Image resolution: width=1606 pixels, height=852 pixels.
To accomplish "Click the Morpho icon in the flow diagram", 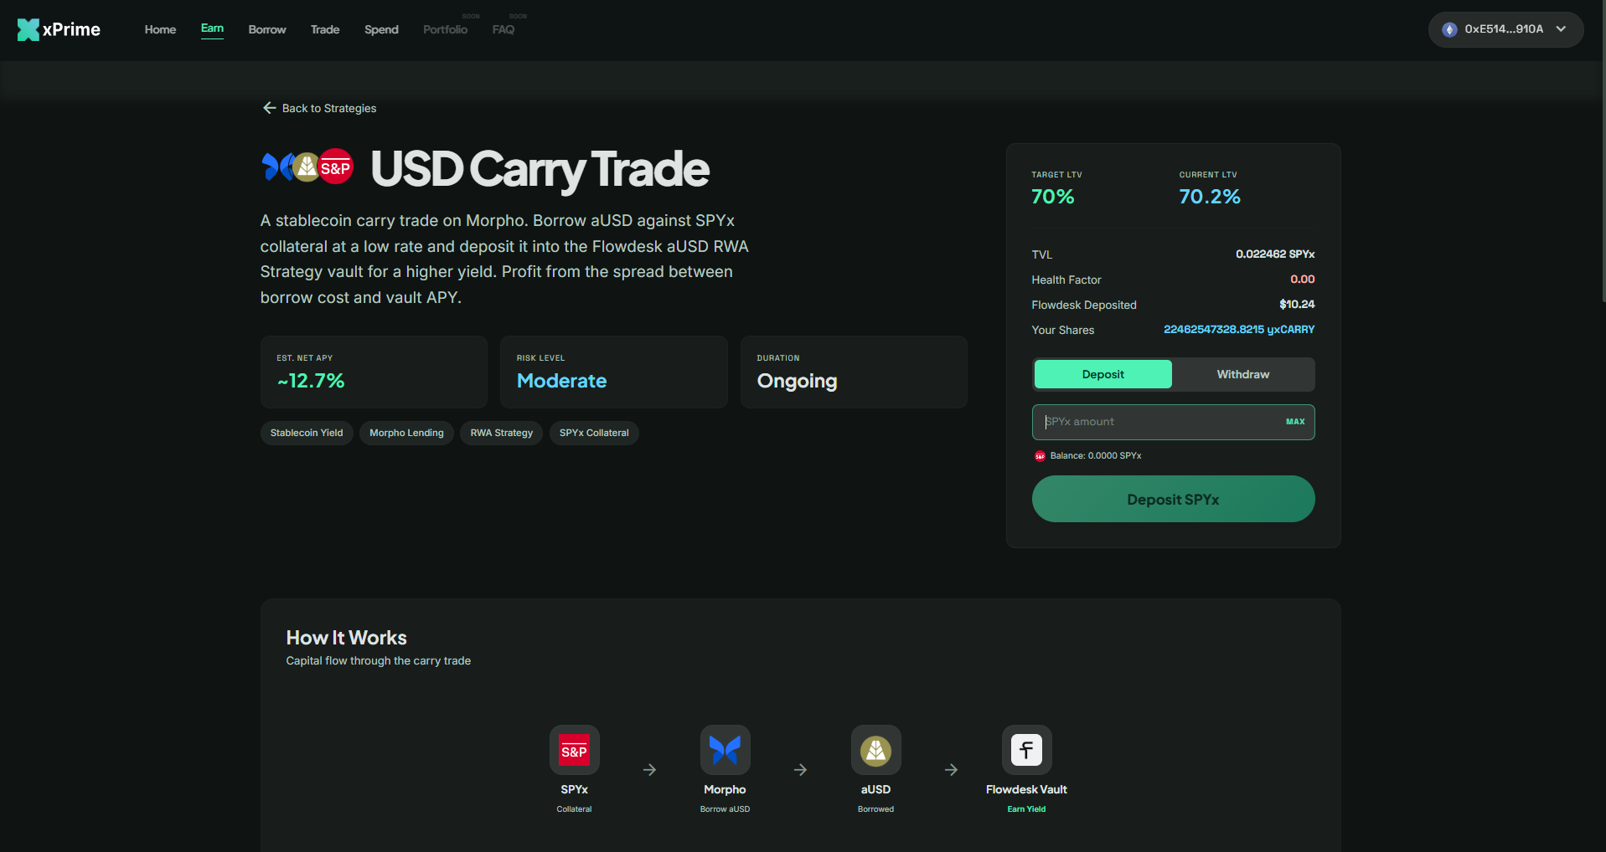I will [725, 750].
